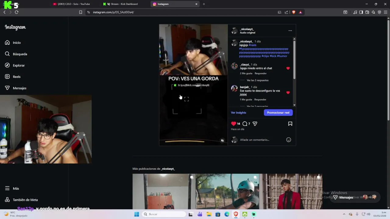Unmute the reel video sound
The height and width of the screenshot is (219, 390).
[x=222, y=141]
